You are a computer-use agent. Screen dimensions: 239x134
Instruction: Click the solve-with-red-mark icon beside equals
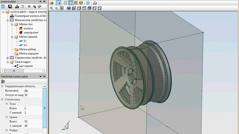pyautogui.click(x=34, y=7)
